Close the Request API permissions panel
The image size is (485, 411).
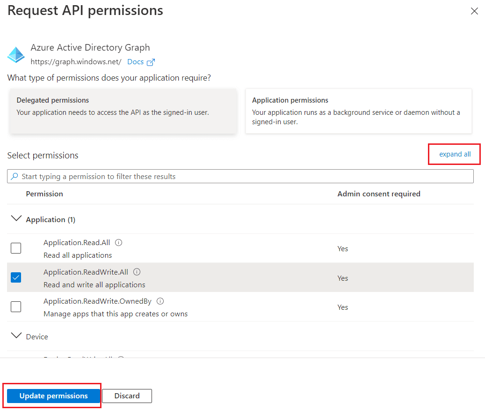[474, 11]
